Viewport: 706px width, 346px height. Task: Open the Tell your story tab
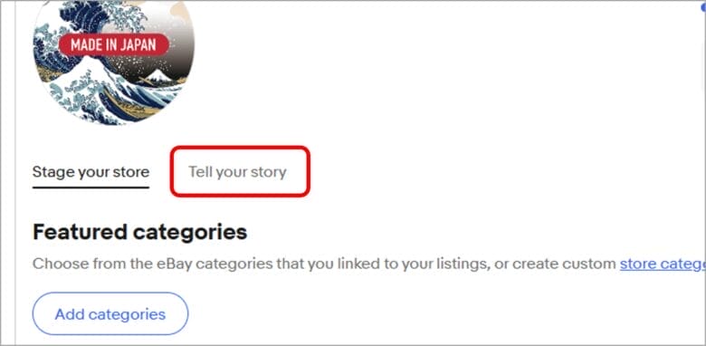[237, 172]
